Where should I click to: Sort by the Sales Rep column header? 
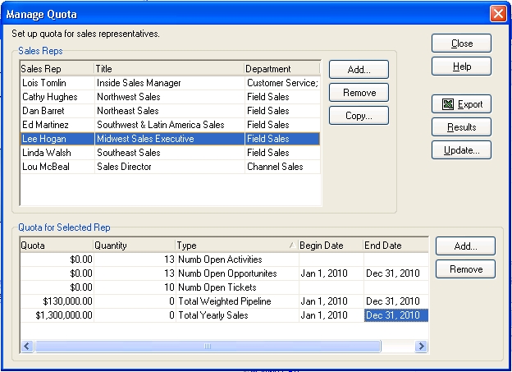(57, 69)
